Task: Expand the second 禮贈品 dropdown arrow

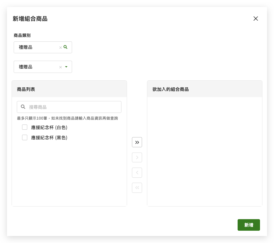Action: pos(66,67)
